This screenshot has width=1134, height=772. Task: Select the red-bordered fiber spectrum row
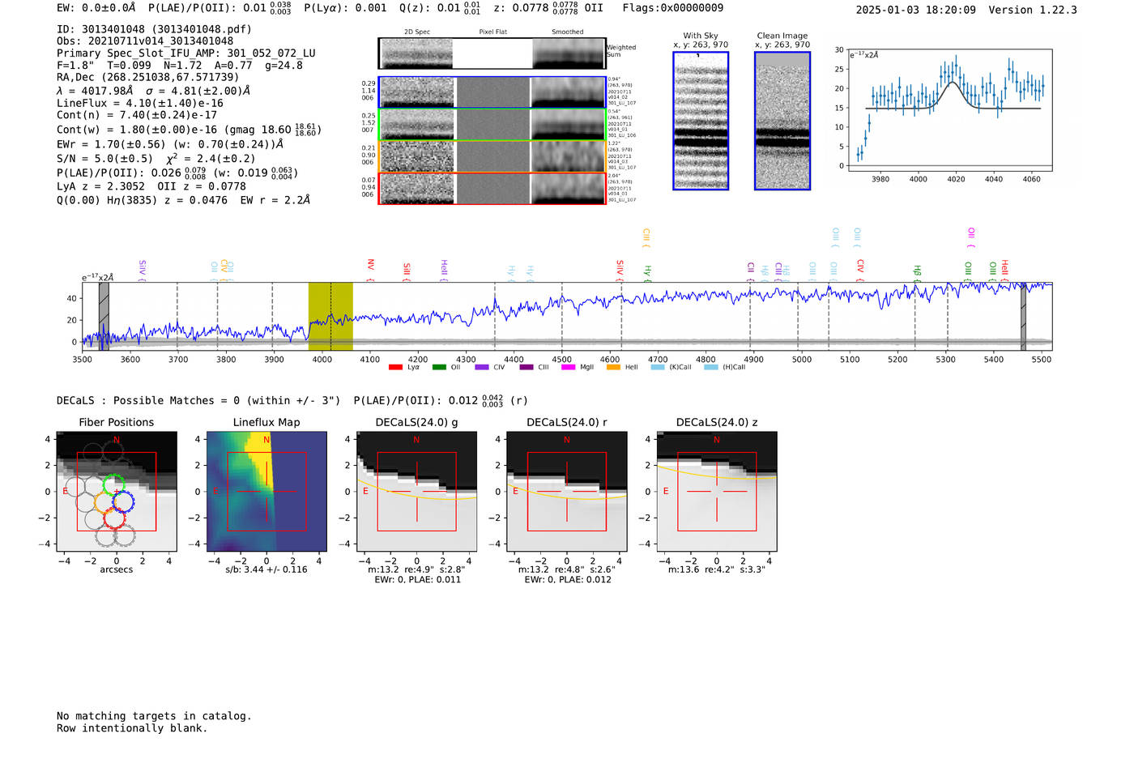[492, 189]
